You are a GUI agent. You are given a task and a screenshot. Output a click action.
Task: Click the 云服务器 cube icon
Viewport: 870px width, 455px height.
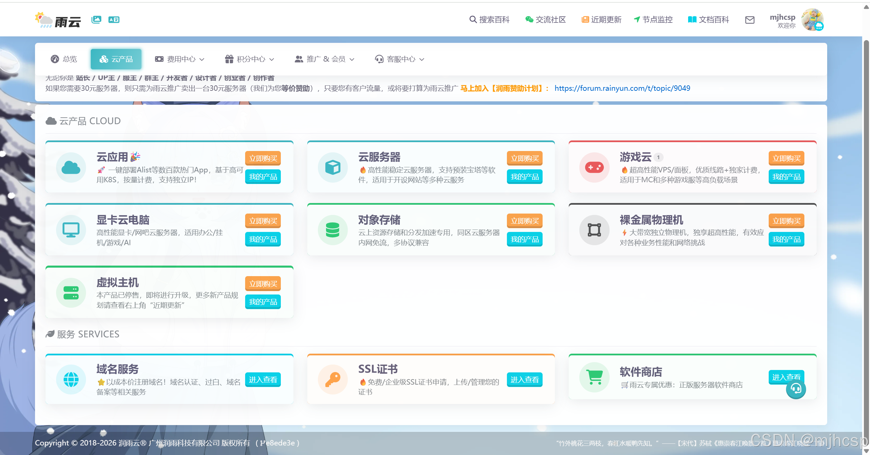[332, 167]
